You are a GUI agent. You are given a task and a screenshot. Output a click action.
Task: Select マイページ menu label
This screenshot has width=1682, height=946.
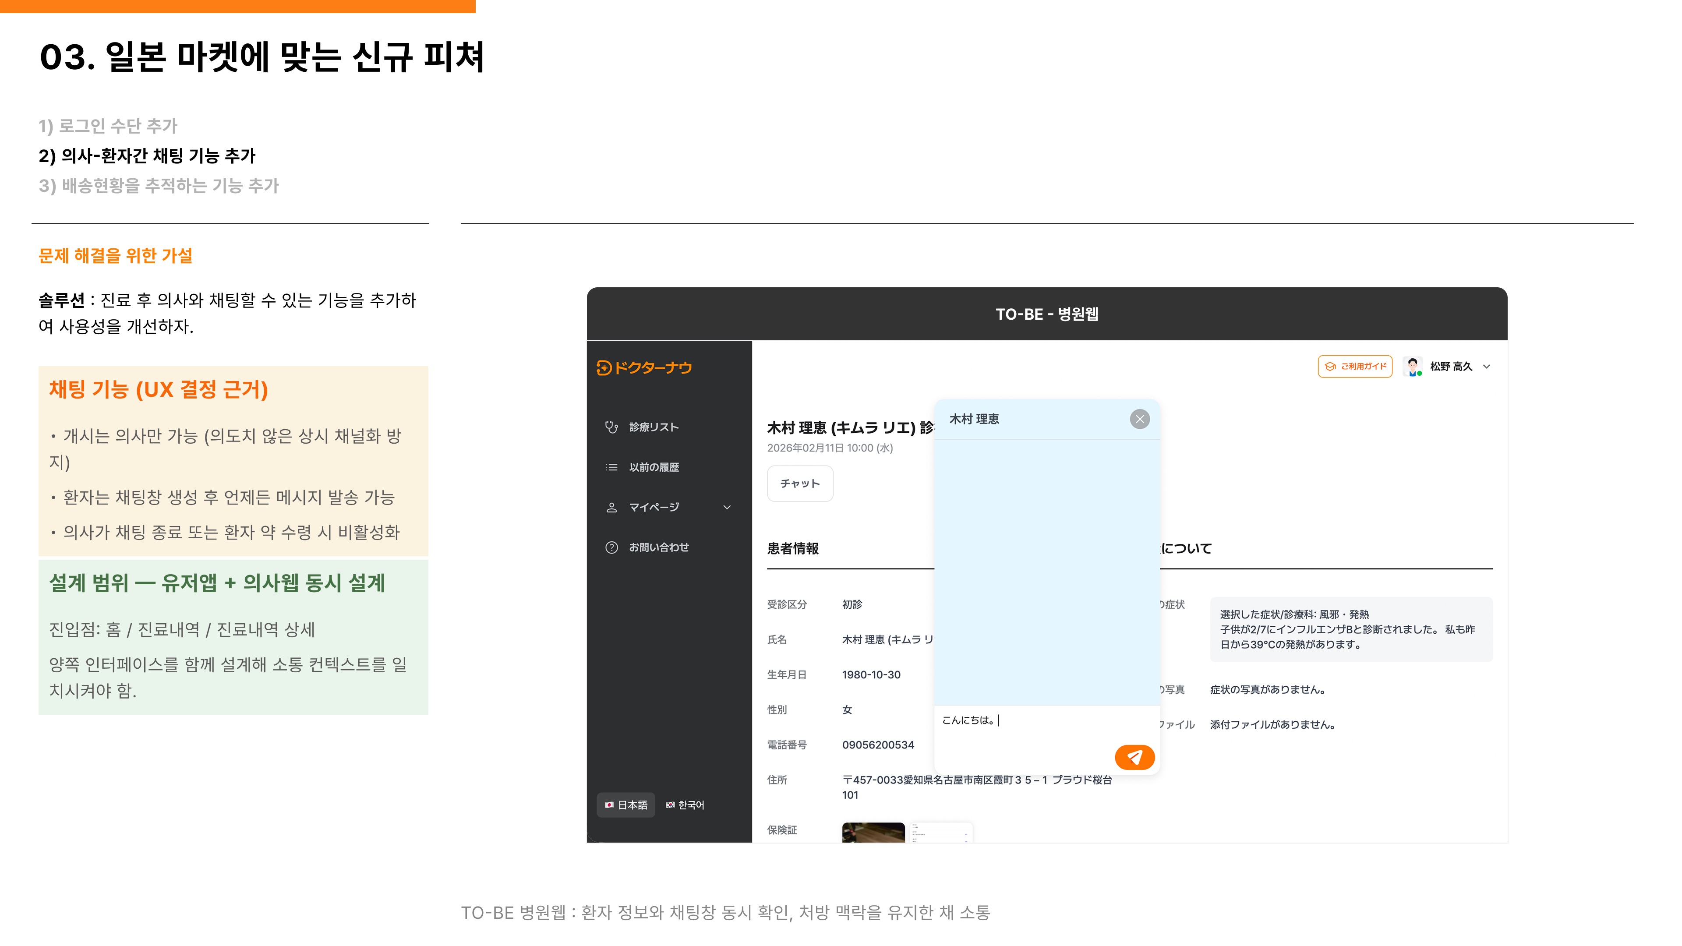[654, 507]
